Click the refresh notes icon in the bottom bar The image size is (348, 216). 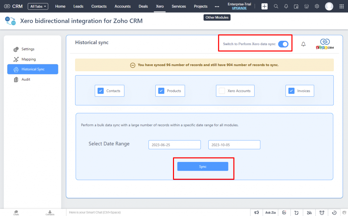(x=296, y=213)
